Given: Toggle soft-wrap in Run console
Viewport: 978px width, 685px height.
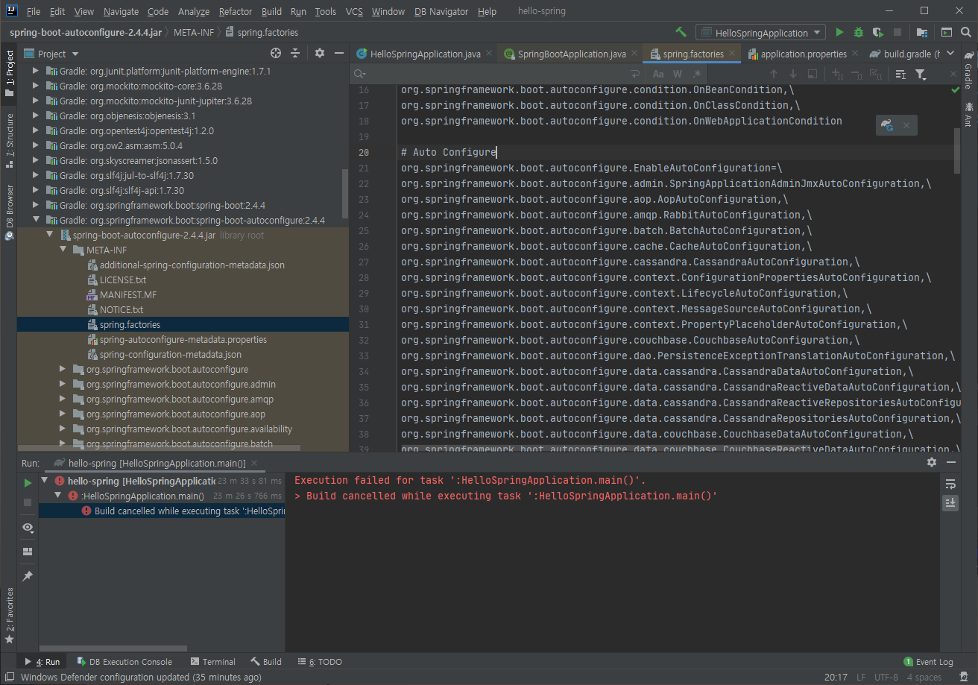Looking at the screenshot, I should [x=950, y=484].
